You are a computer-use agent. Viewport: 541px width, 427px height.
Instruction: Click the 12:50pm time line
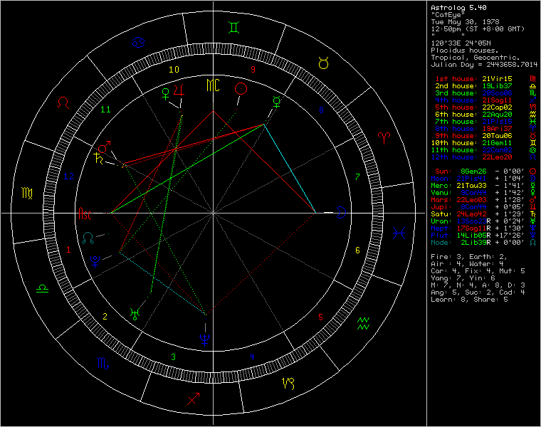pyautogui.click(x=478, y=29)
